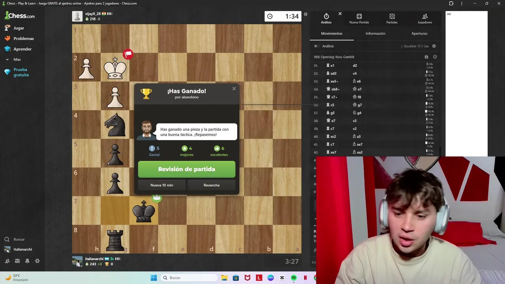The width and height of the screenshot is (505, 284).
Task: Click the white king on the board
Action: [x=115, y=68]
